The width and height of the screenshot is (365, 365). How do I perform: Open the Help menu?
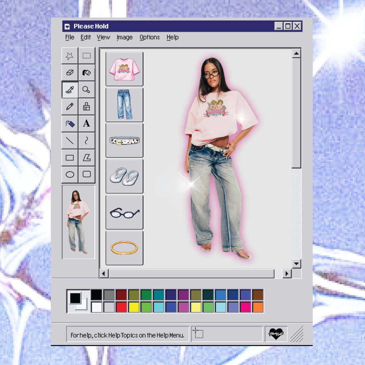click(173, 38)
